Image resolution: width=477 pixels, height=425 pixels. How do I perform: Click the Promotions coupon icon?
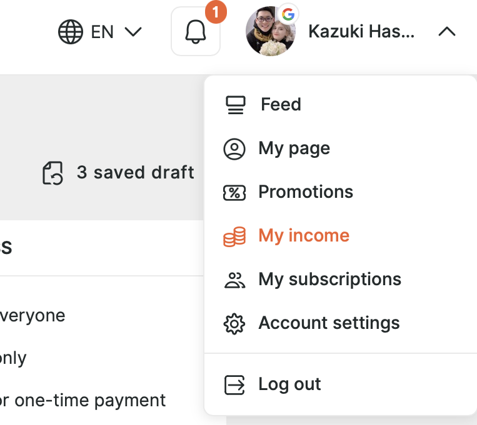tap(234, 192)
